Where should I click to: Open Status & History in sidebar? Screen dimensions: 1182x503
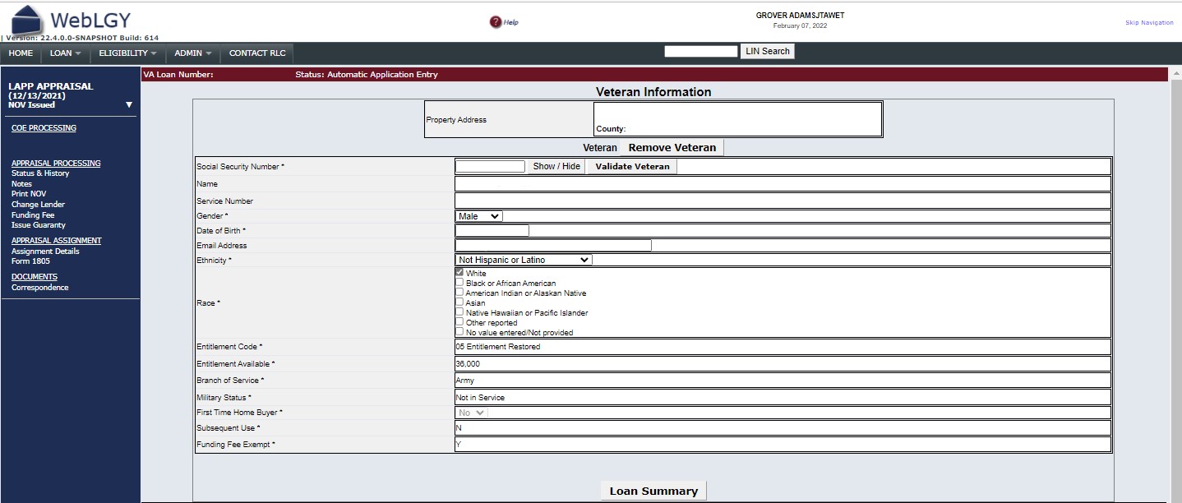tap(40, 173)
